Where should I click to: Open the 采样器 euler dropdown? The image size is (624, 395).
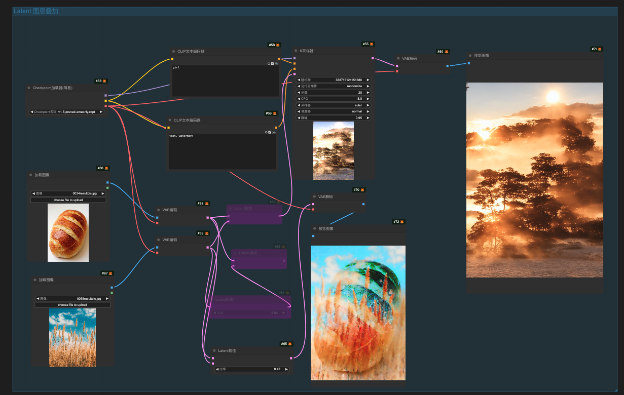(x=333, y=105)
